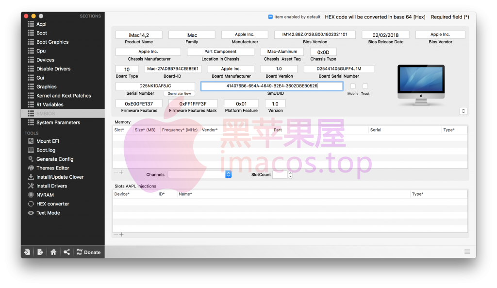Open the Generate Config tool
The width and height of the screenshot is (497, 288).
pos(63,159)
